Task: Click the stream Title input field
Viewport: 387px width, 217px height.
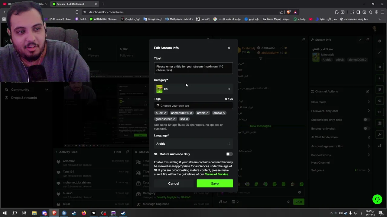Action: [193, 68]
